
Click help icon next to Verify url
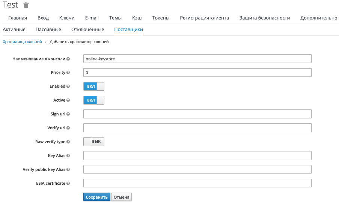pos(68,128)
